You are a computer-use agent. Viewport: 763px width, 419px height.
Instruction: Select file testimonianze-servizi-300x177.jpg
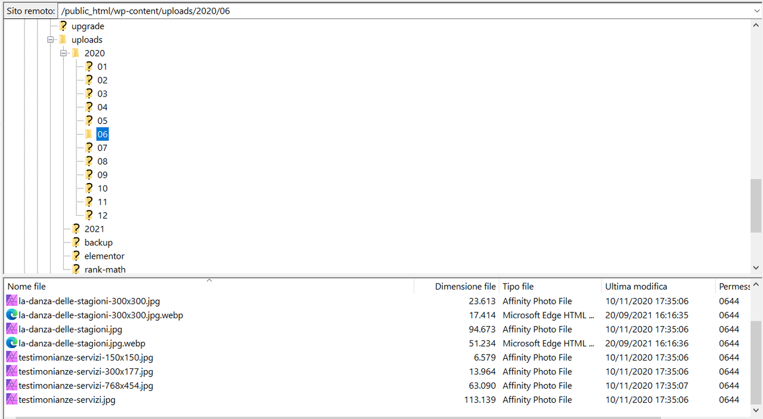click(x=86, y=371)
